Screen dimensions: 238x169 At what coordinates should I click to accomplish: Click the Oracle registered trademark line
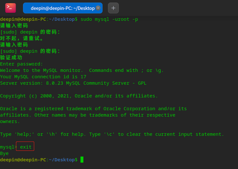[x=93, y=109]
